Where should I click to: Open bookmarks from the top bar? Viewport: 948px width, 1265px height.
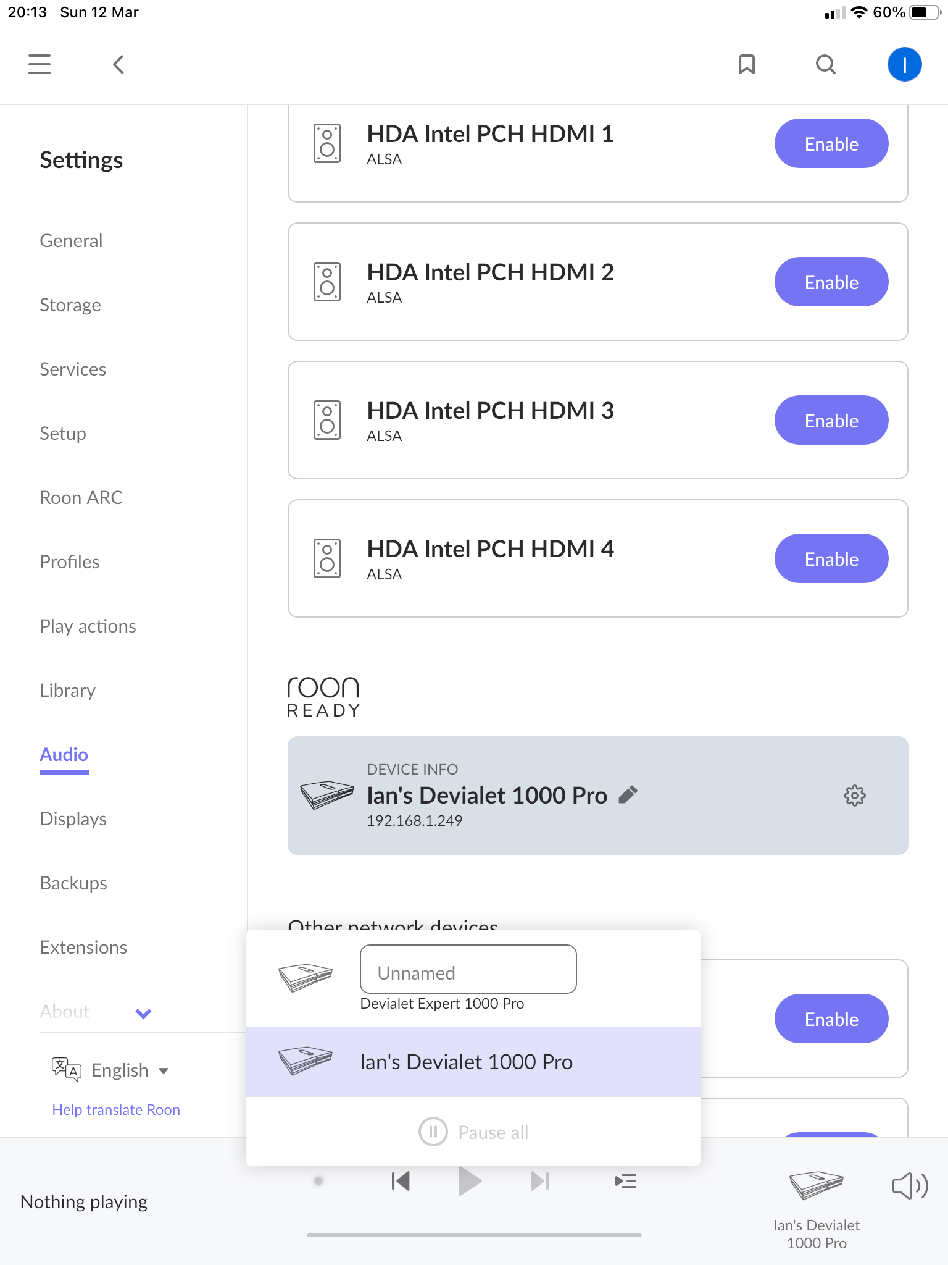pos(747,64)
